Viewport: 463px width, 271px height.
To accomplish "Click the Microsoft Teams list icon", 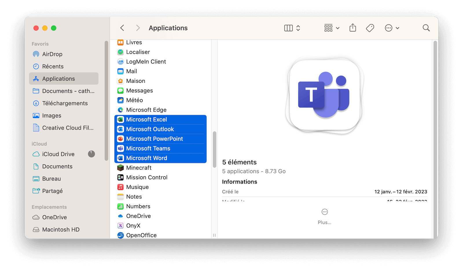I will [120, 149].
